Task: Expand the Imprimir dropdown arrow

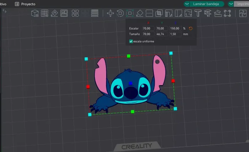Action: coord(231,4)
